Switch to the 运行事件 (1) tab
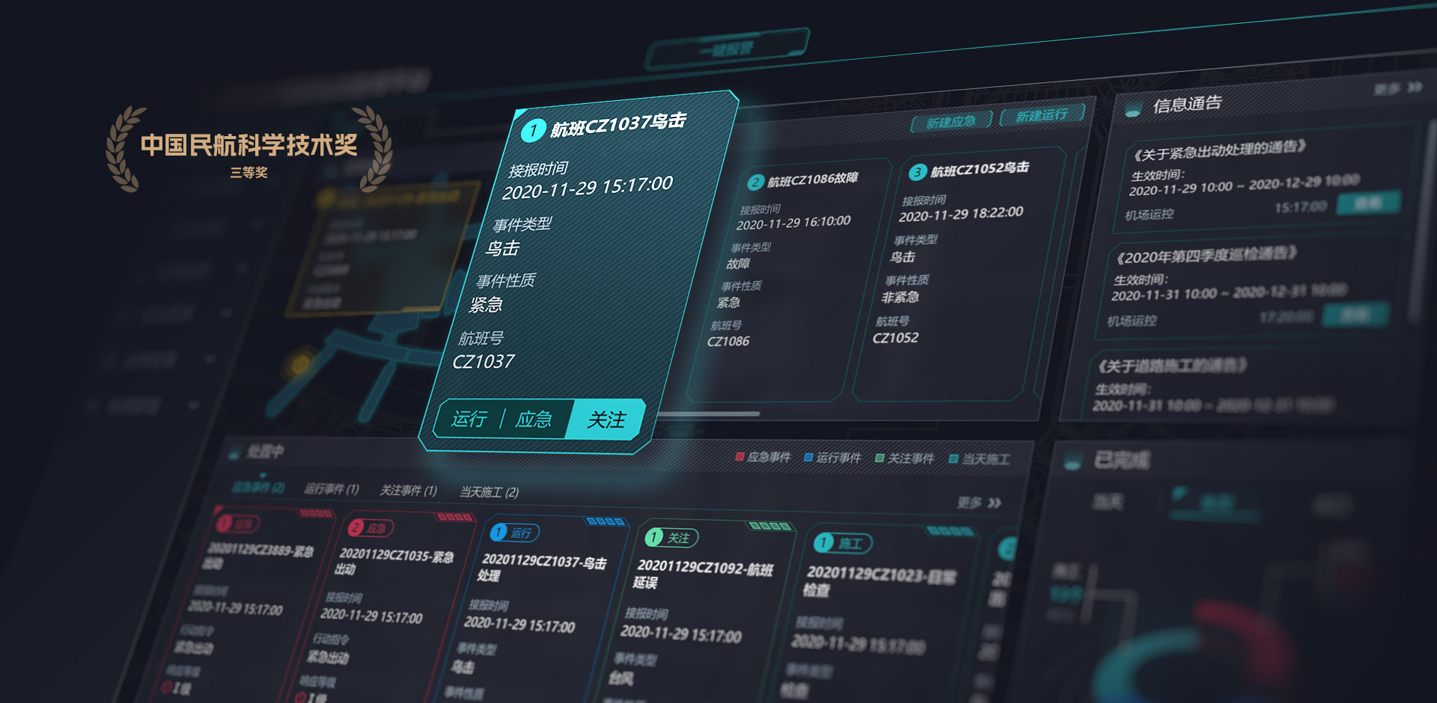Viewport: 1437px width, 703px height. pos(332,489)
